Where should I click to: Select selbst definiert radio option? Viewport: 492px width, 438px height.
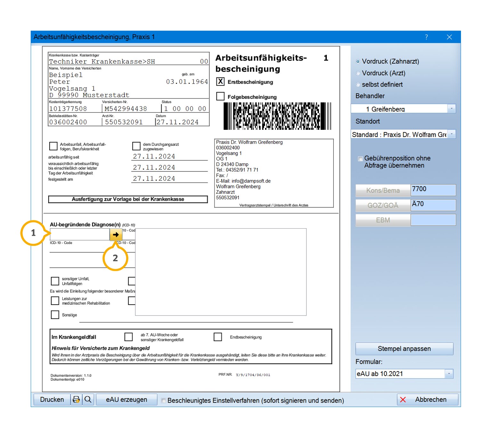point(358,85)
